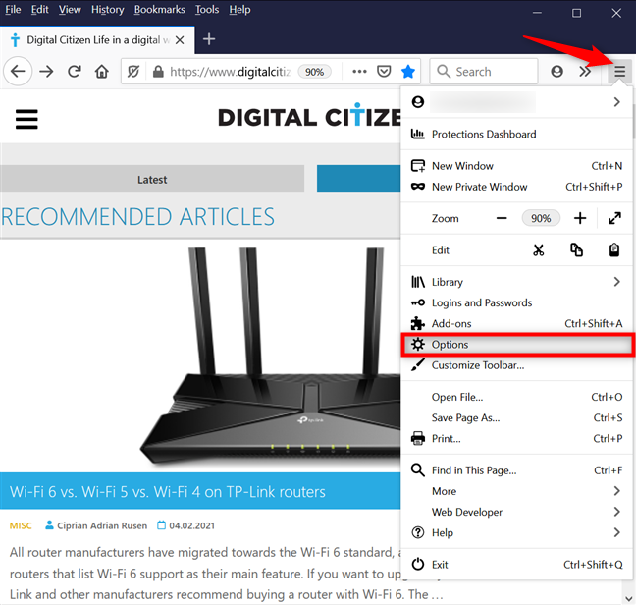Close the Firefox hamburger menu button

tap(619, 72)
